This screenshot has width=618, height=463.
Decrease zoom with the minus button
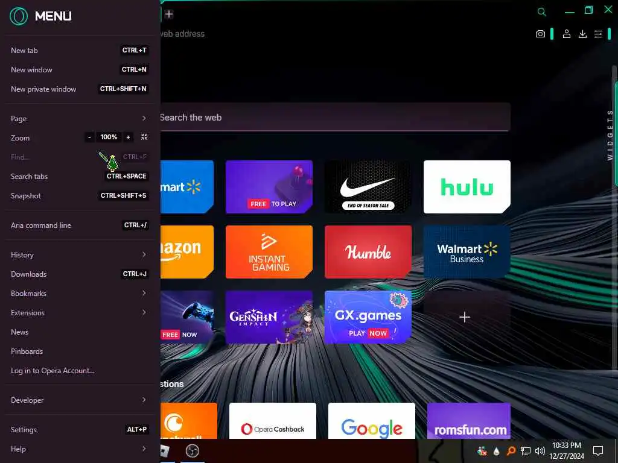click(89, 137)
